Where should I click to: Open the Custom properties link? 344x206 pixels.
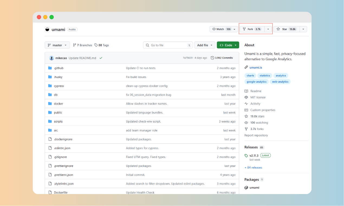[x=263, y=110]
